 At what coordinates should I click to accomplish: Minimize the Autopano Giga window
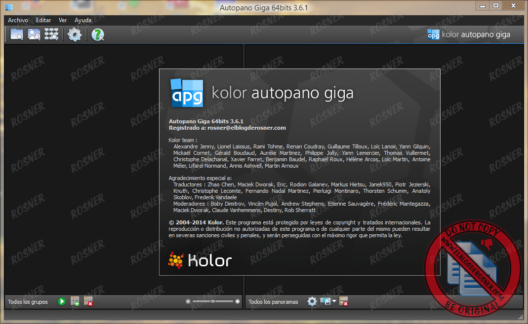(483, 5)
